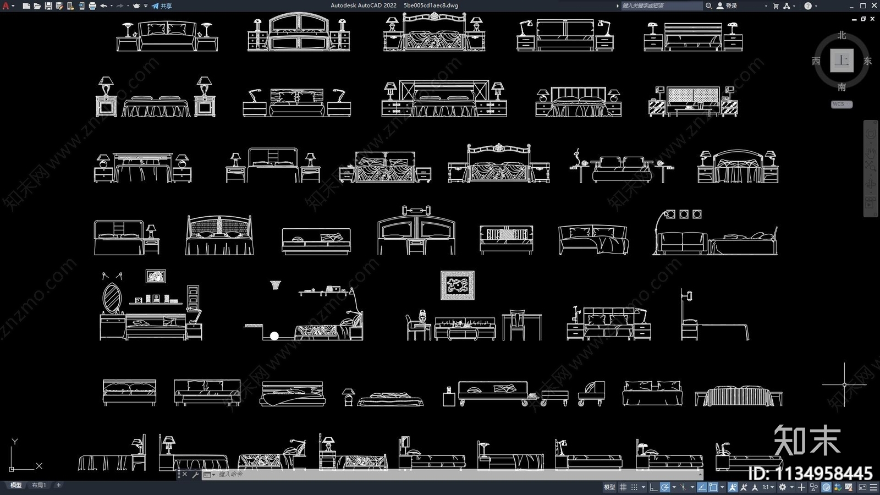The height and width of the screenshot is (495, 880).
Task: Click the 登录 sign-in button
Action: point(727,5)
